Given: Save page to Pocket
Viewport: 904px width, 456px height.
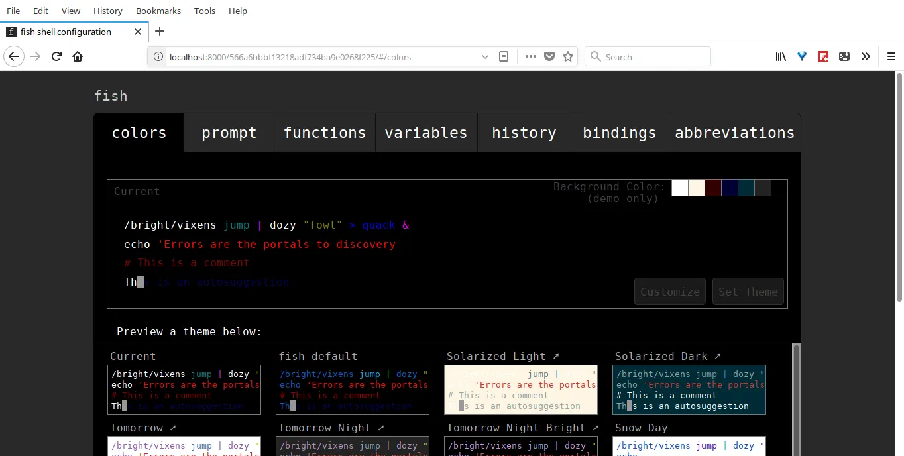Looking at the screenshot, I should point(549,57).
